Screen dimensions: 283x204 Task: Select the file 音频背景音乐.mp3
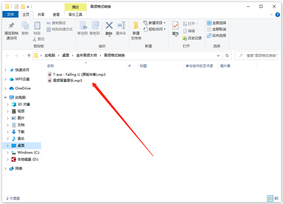click(67, 81)
